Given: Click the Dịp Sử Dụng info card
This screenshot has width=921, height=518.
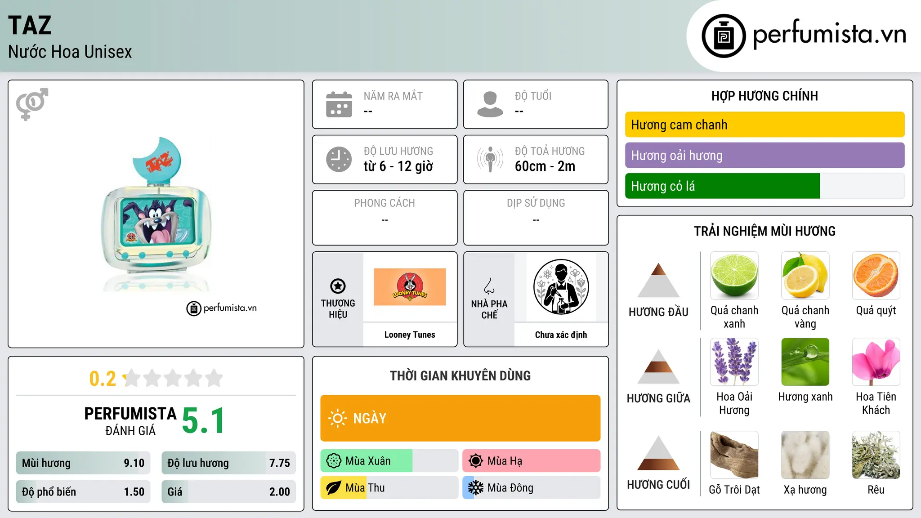Looking at the screenshot, I should click(x=536, y=218).
